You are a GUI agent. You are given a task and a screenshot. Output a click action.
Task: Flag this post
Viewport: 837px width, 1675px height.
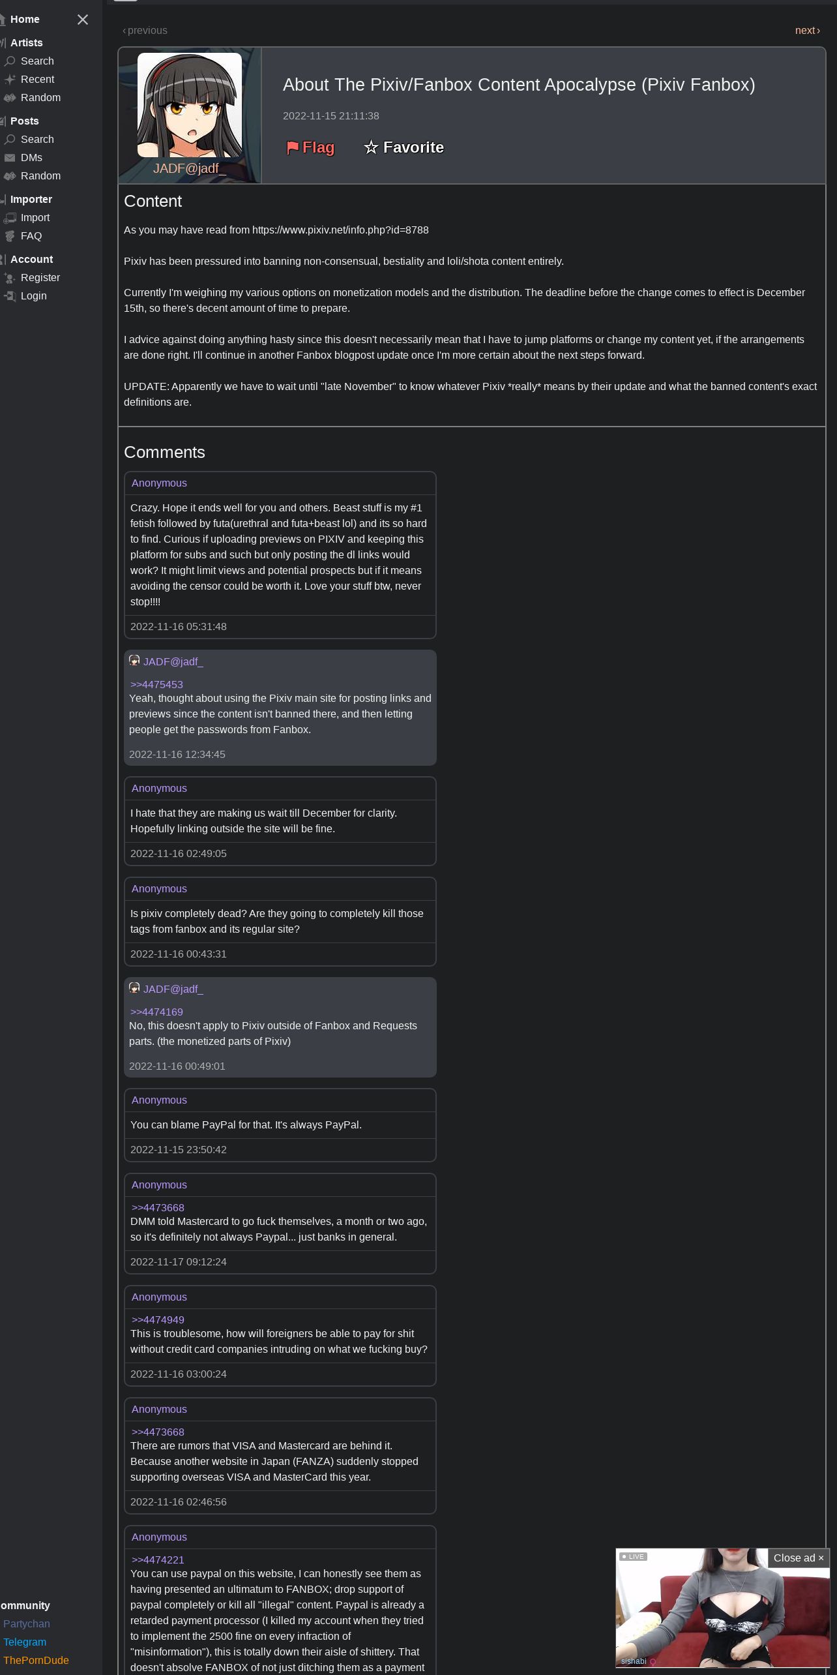[x=310, y=147]
